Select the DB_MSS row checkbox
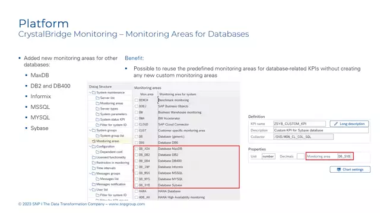380x213 pixels. coord(137,173)
